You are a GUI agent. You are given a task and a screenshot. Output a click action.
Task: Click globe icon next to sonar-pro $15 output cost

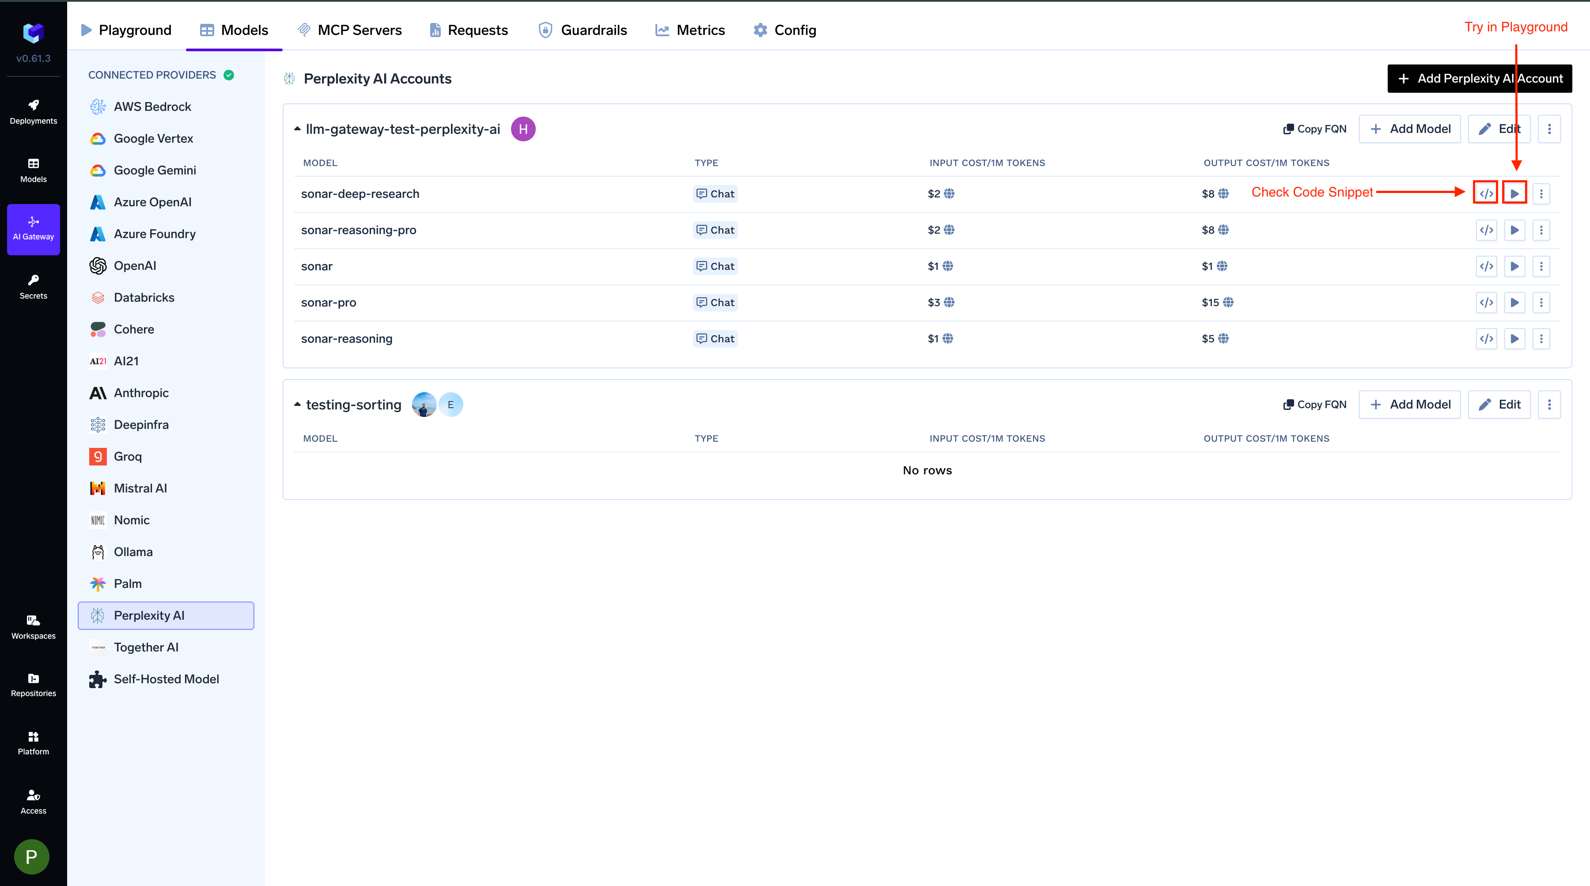point(1228,303)
